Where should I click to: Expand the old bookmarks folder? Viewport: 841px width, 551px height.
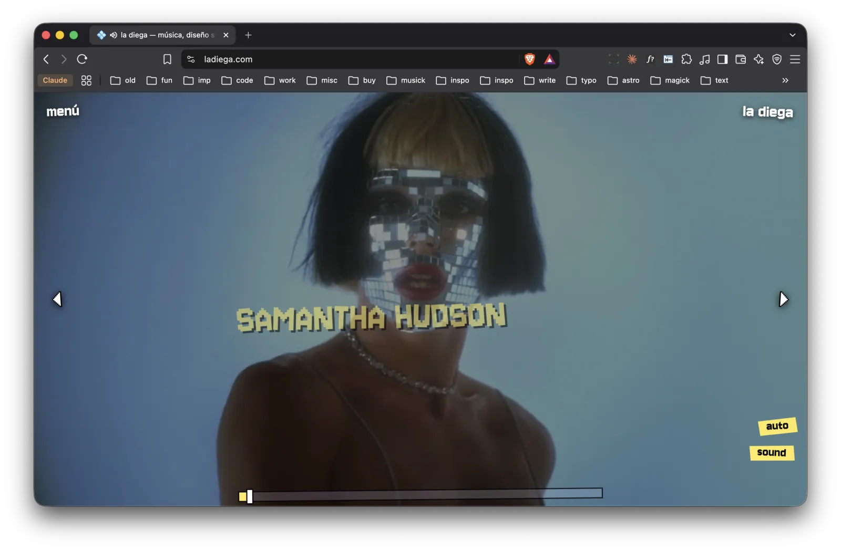123,80
